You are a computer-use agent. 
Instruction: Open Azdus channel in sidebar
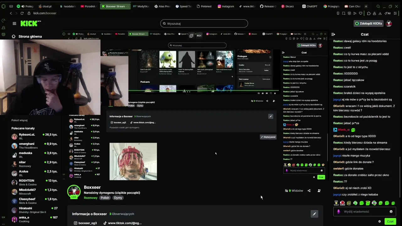tap(35, 173)
